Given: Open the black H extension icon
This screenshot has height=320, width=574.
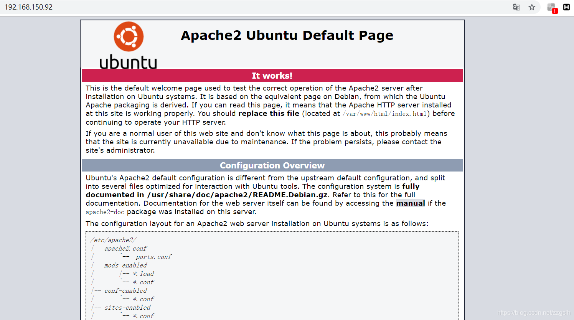Looking at the screenshot, I should coord(566,7).
